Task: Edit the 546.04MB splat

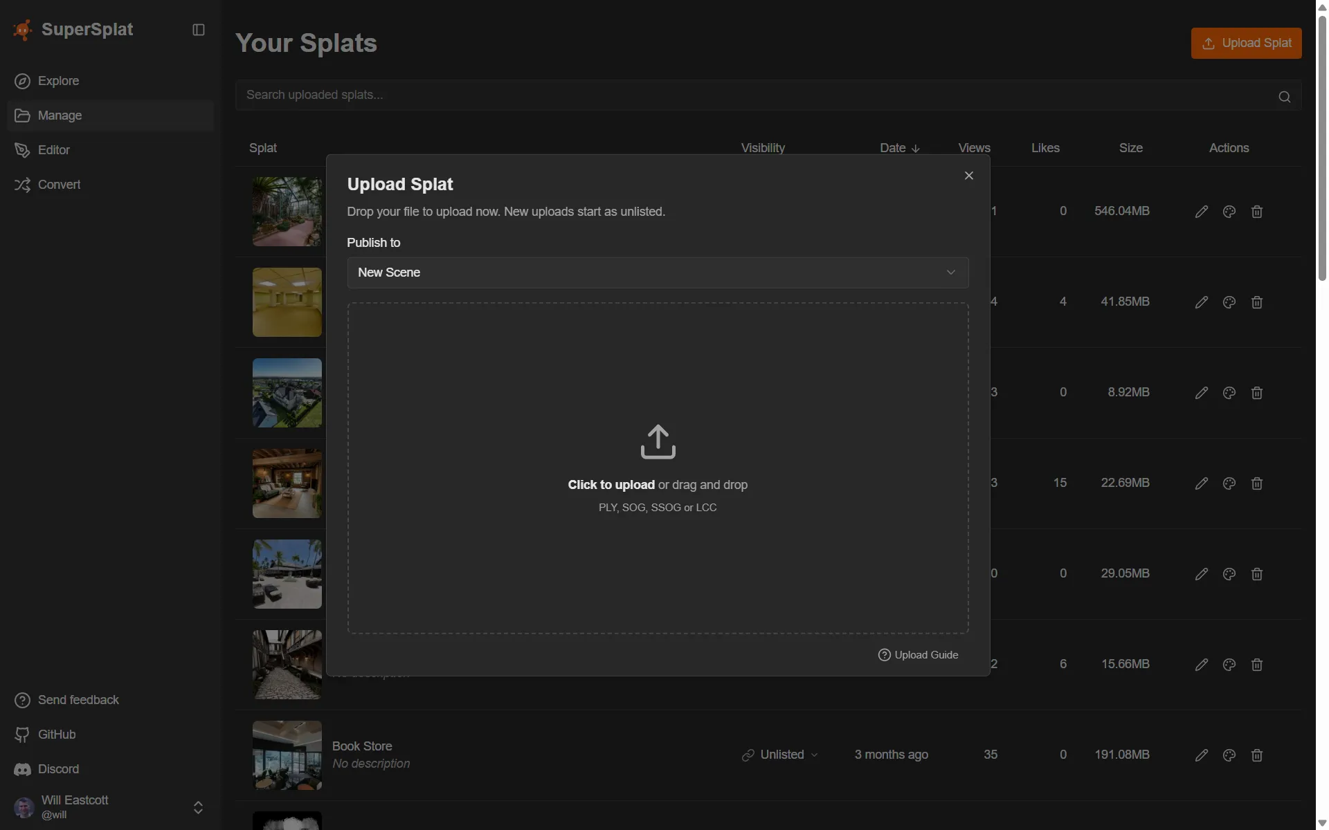Action: click(1202, 212)
